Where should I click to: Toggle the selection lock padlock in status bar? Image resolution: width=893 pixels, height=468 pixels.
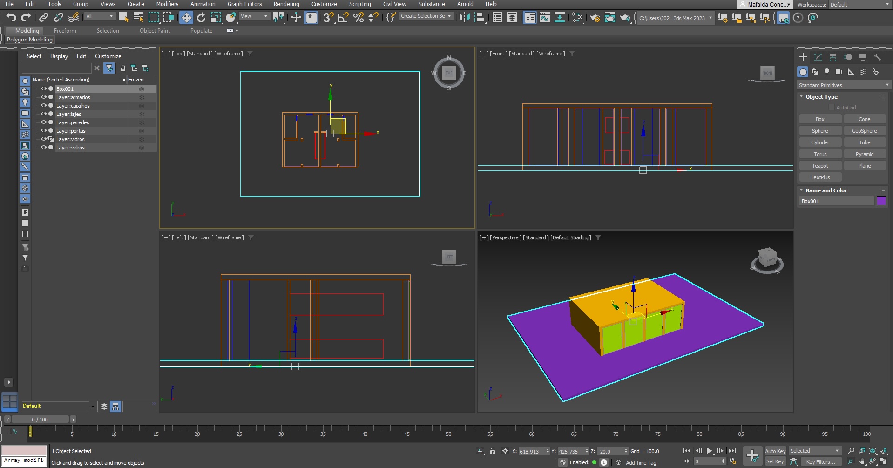(x=493, y=451)
